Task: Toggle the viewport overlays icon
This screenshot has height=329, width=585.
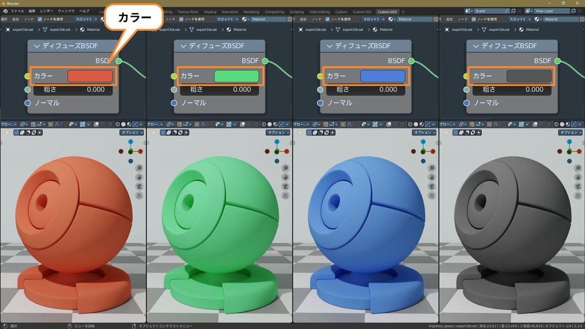Action: 95,124
